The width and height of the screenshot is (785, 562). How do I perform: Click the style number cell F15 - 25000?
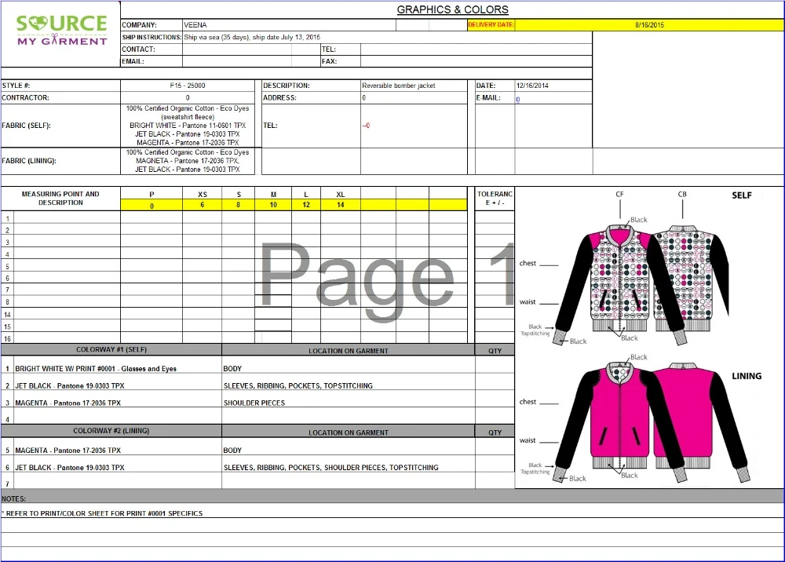(x=188, y=86)
